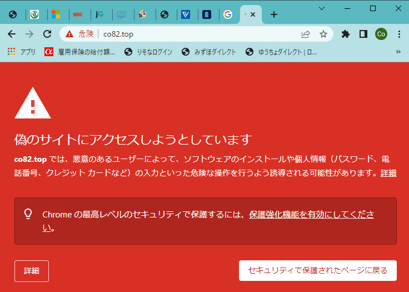Click the red 危険 warning indicator

[79, 34]
